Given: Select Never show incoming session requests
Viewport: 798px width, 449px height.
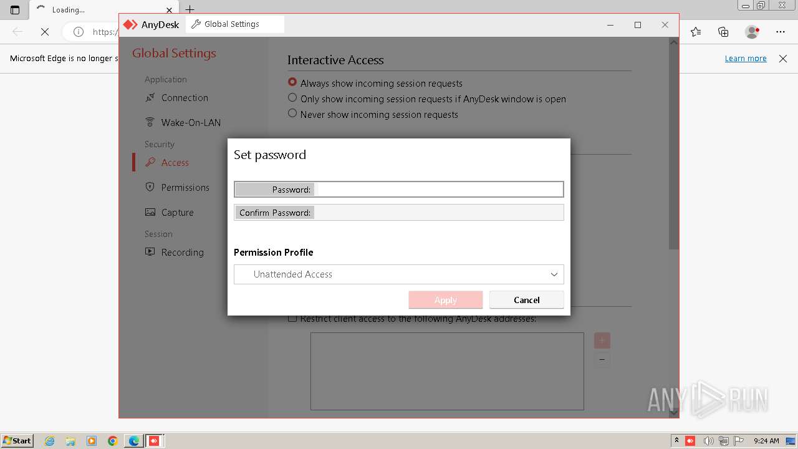Looking at the screenshot, I should [292, 113].
